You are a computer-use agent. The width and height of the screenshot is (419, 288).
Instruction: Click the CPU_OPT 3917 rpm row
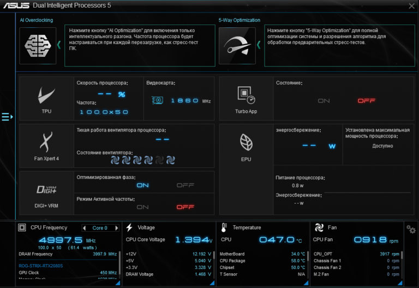click(x=356, y=254)
